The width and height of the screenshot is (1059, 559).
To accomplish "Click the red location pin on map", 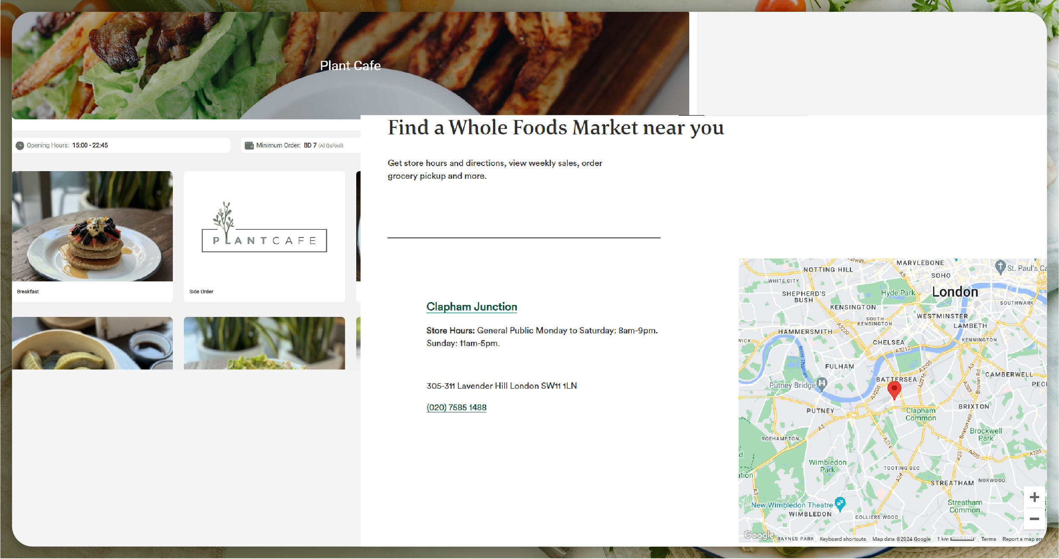I will (894, 390).
